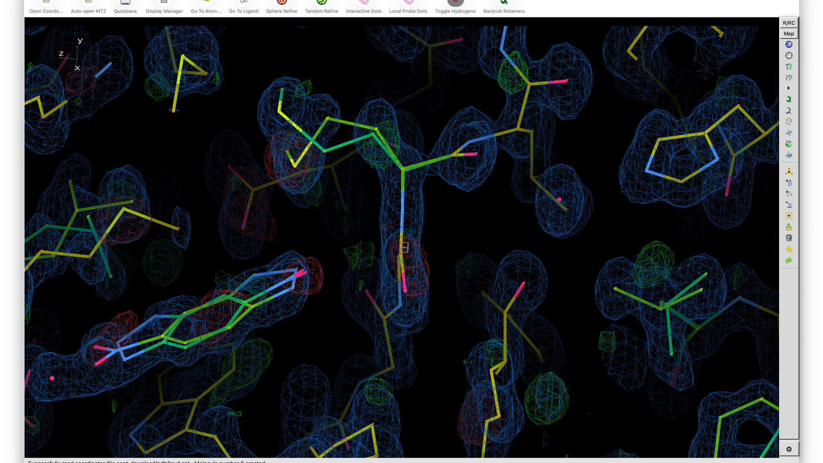Open the Display Manager
The height and width of the screenshot is (463, 823).
pos(164,8)
